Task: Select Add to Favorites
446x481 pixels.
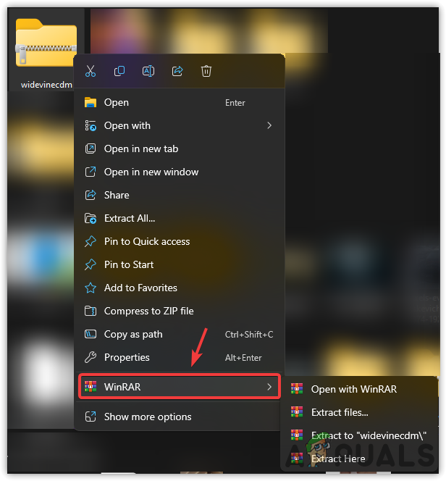Action: (x=180, y=288)
